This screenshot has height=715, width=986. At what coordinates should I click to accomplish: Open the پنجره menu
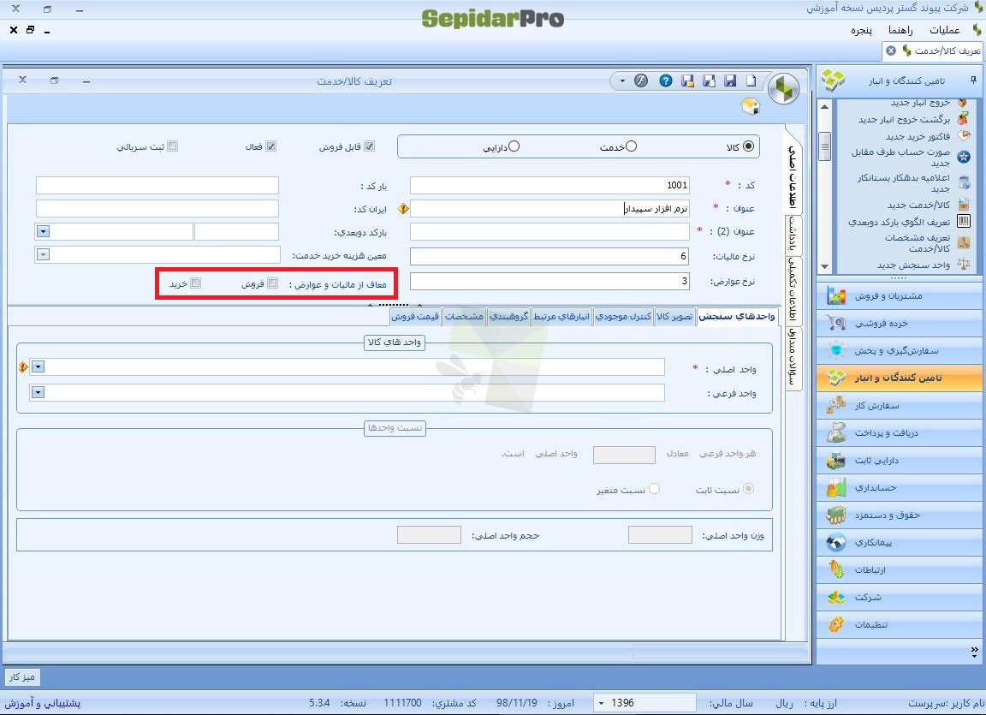click(862, 30)
